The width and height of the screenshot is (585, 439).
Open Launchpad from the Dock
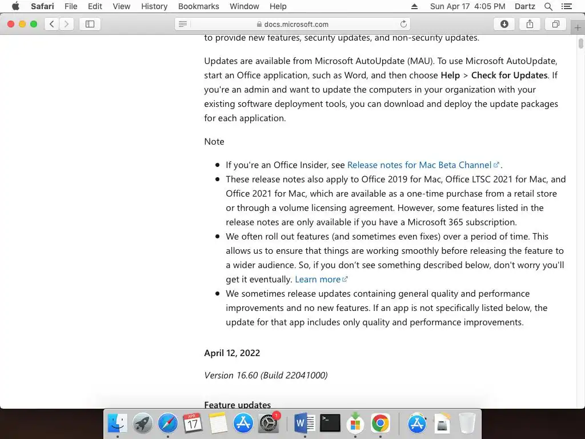tap(142, 424)
